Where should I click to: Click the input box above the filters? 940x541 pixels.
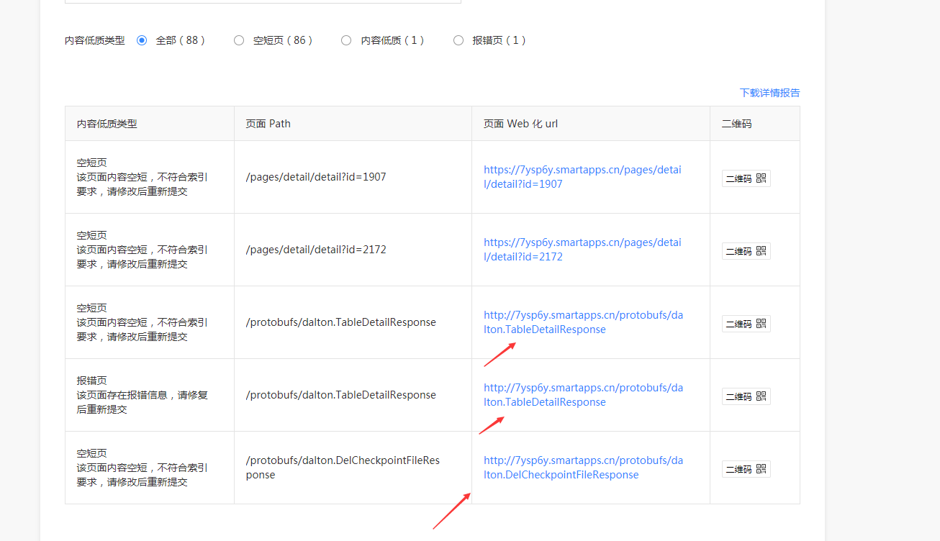263,1
